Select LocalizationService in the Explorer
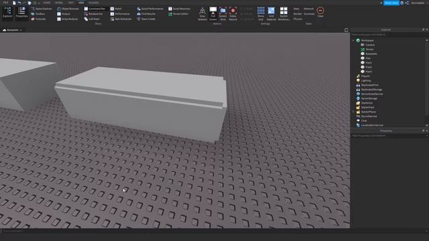This screenshot has width=429, height=241. coord(369,125)
